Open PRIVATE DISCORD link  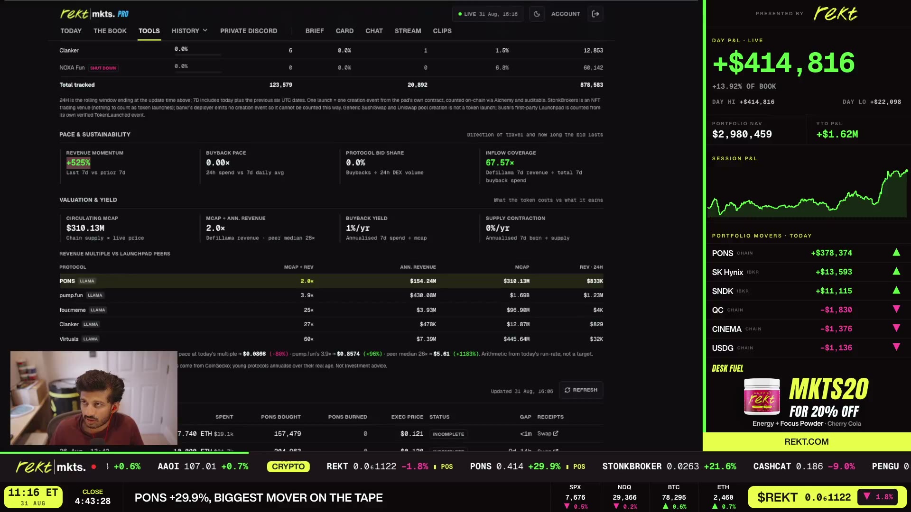coord(249,31)
